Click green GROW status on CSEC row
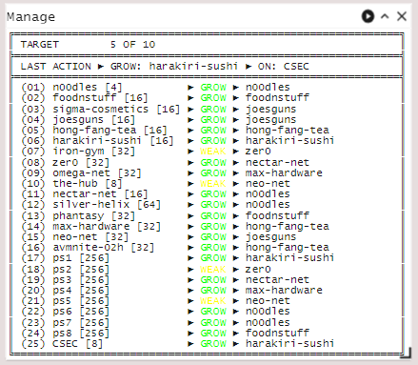The image size is (418, 365). click(x=213, y=344)
